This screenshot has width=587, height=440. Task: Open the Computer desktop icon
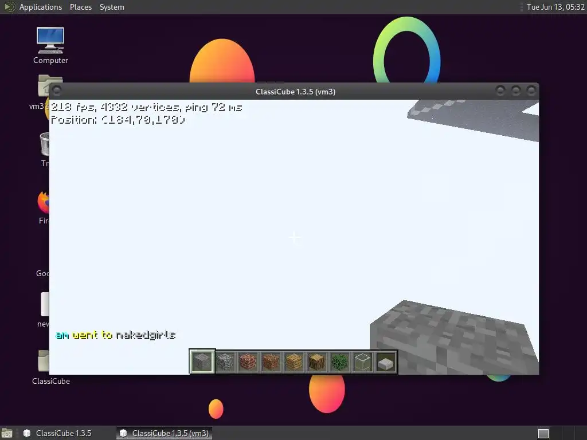(50, 45)
